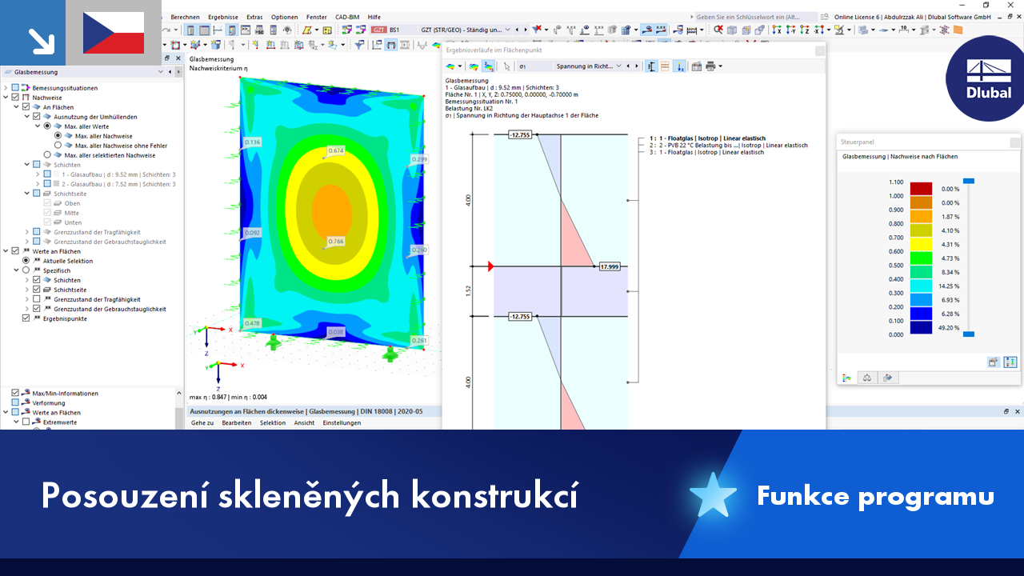Click Selektion in the bottom table menu bar
Viewport: 1024px width, 576px height.
273,422
